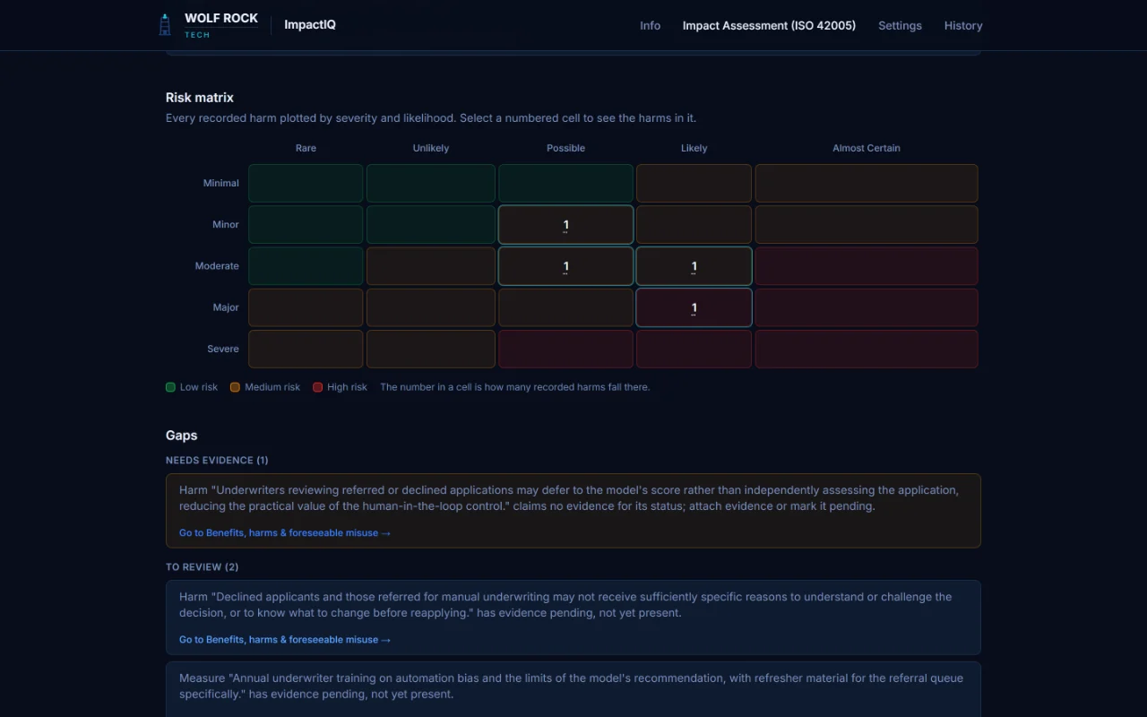Image resolution: width=1147 pixels, height=717 pixels.
Task: Click the Major row label
Action: [x=226, y=307]
